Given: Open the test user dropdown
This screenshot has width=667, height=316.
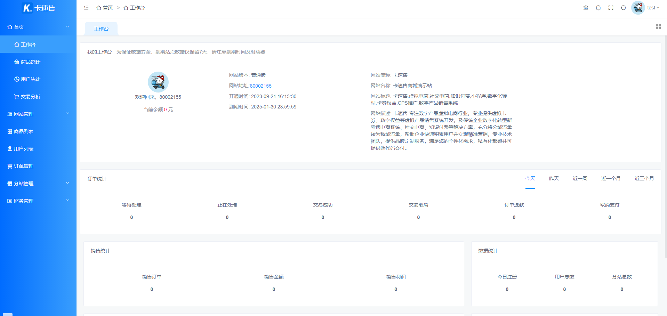Looking at the screenshot, I should (653, 8).
